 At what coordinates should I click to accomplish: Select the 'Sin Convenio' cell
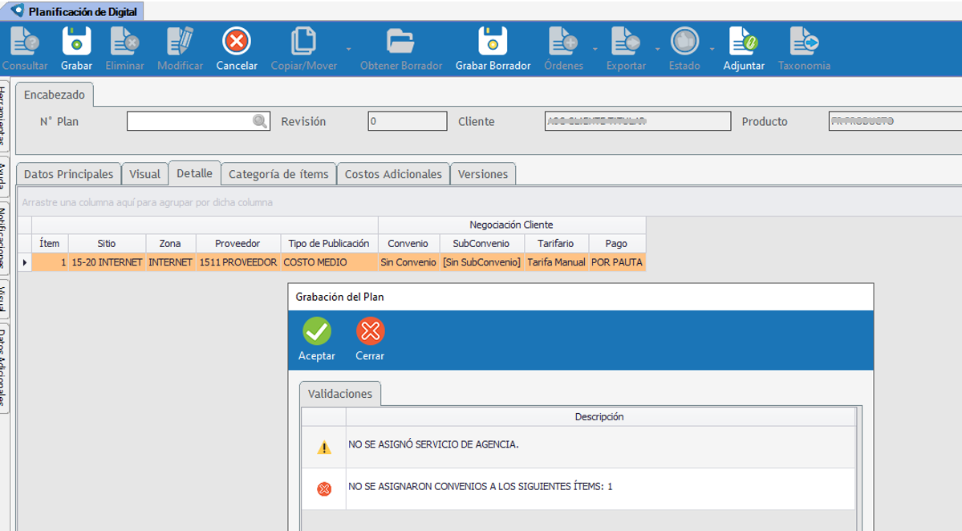coord(408,262)
